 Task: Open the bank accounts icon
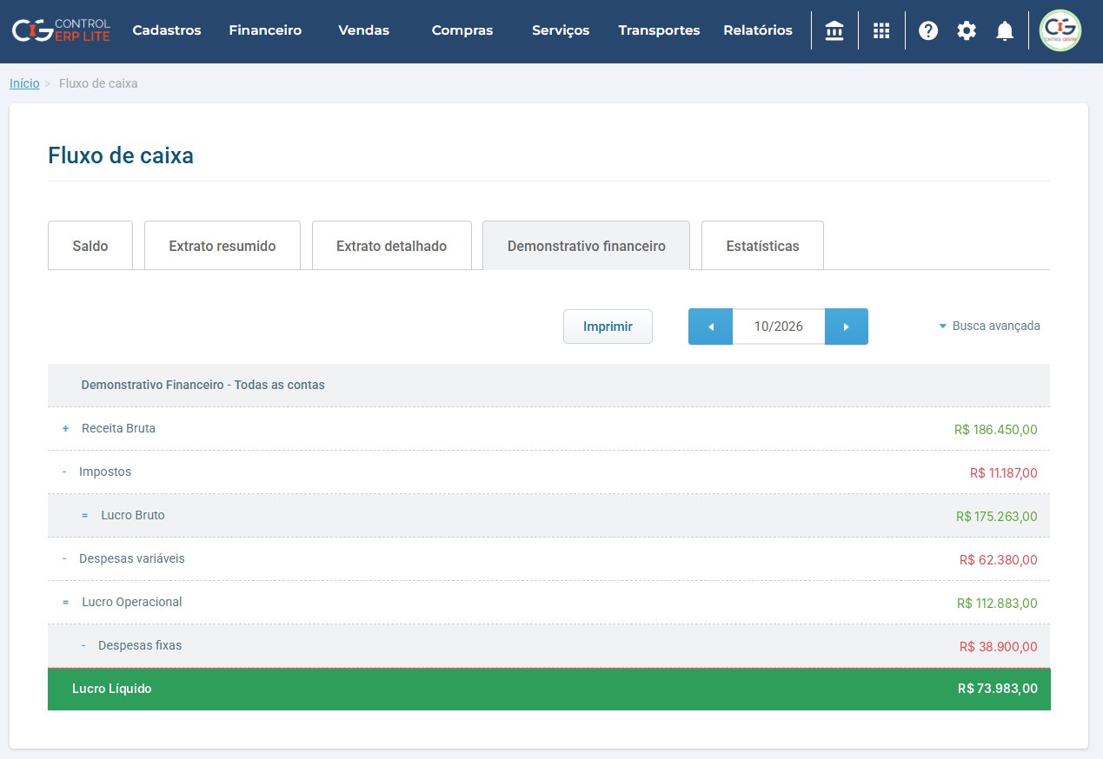coord(834,30)
